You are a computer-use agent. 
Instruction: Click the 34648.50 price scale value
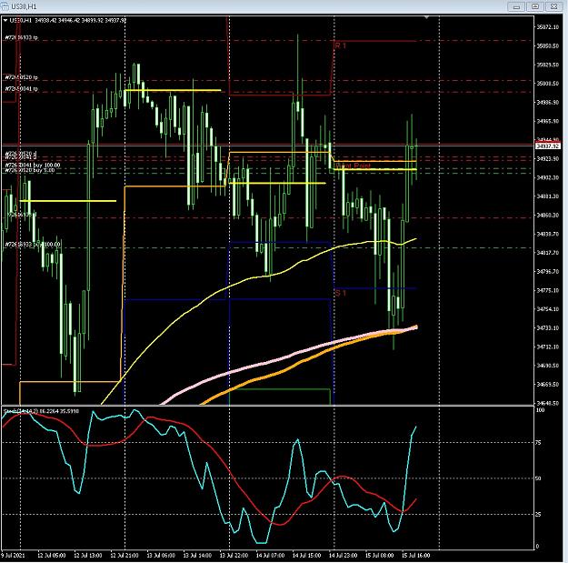547,403
